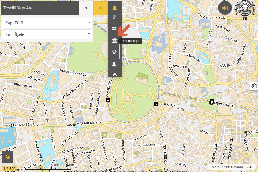Screen dimensions: 258x172
Task: Click the yellow museum icon atop the toolbar
Action: click(115, 8)
